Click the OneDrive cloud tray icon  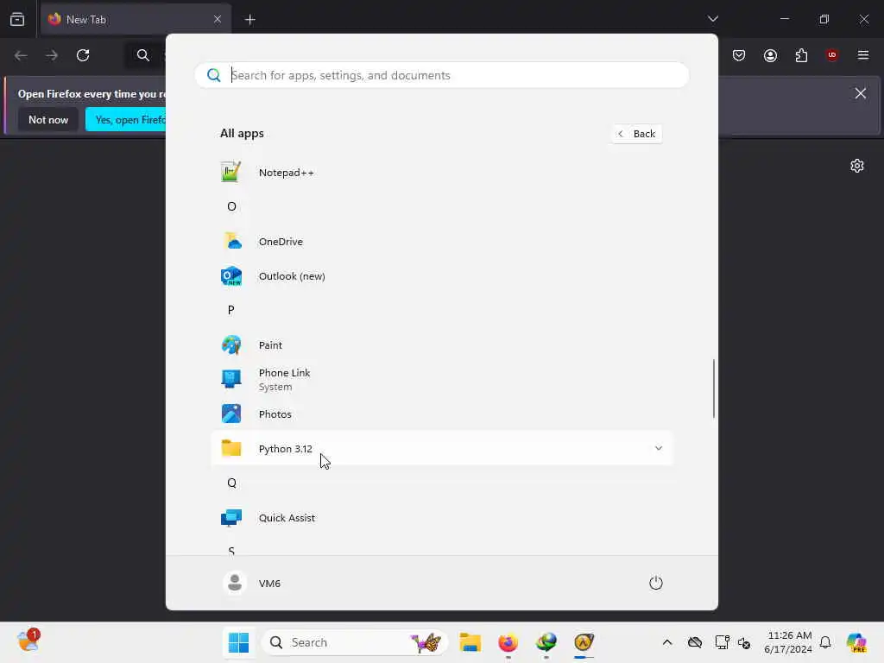tap(695, 642)
